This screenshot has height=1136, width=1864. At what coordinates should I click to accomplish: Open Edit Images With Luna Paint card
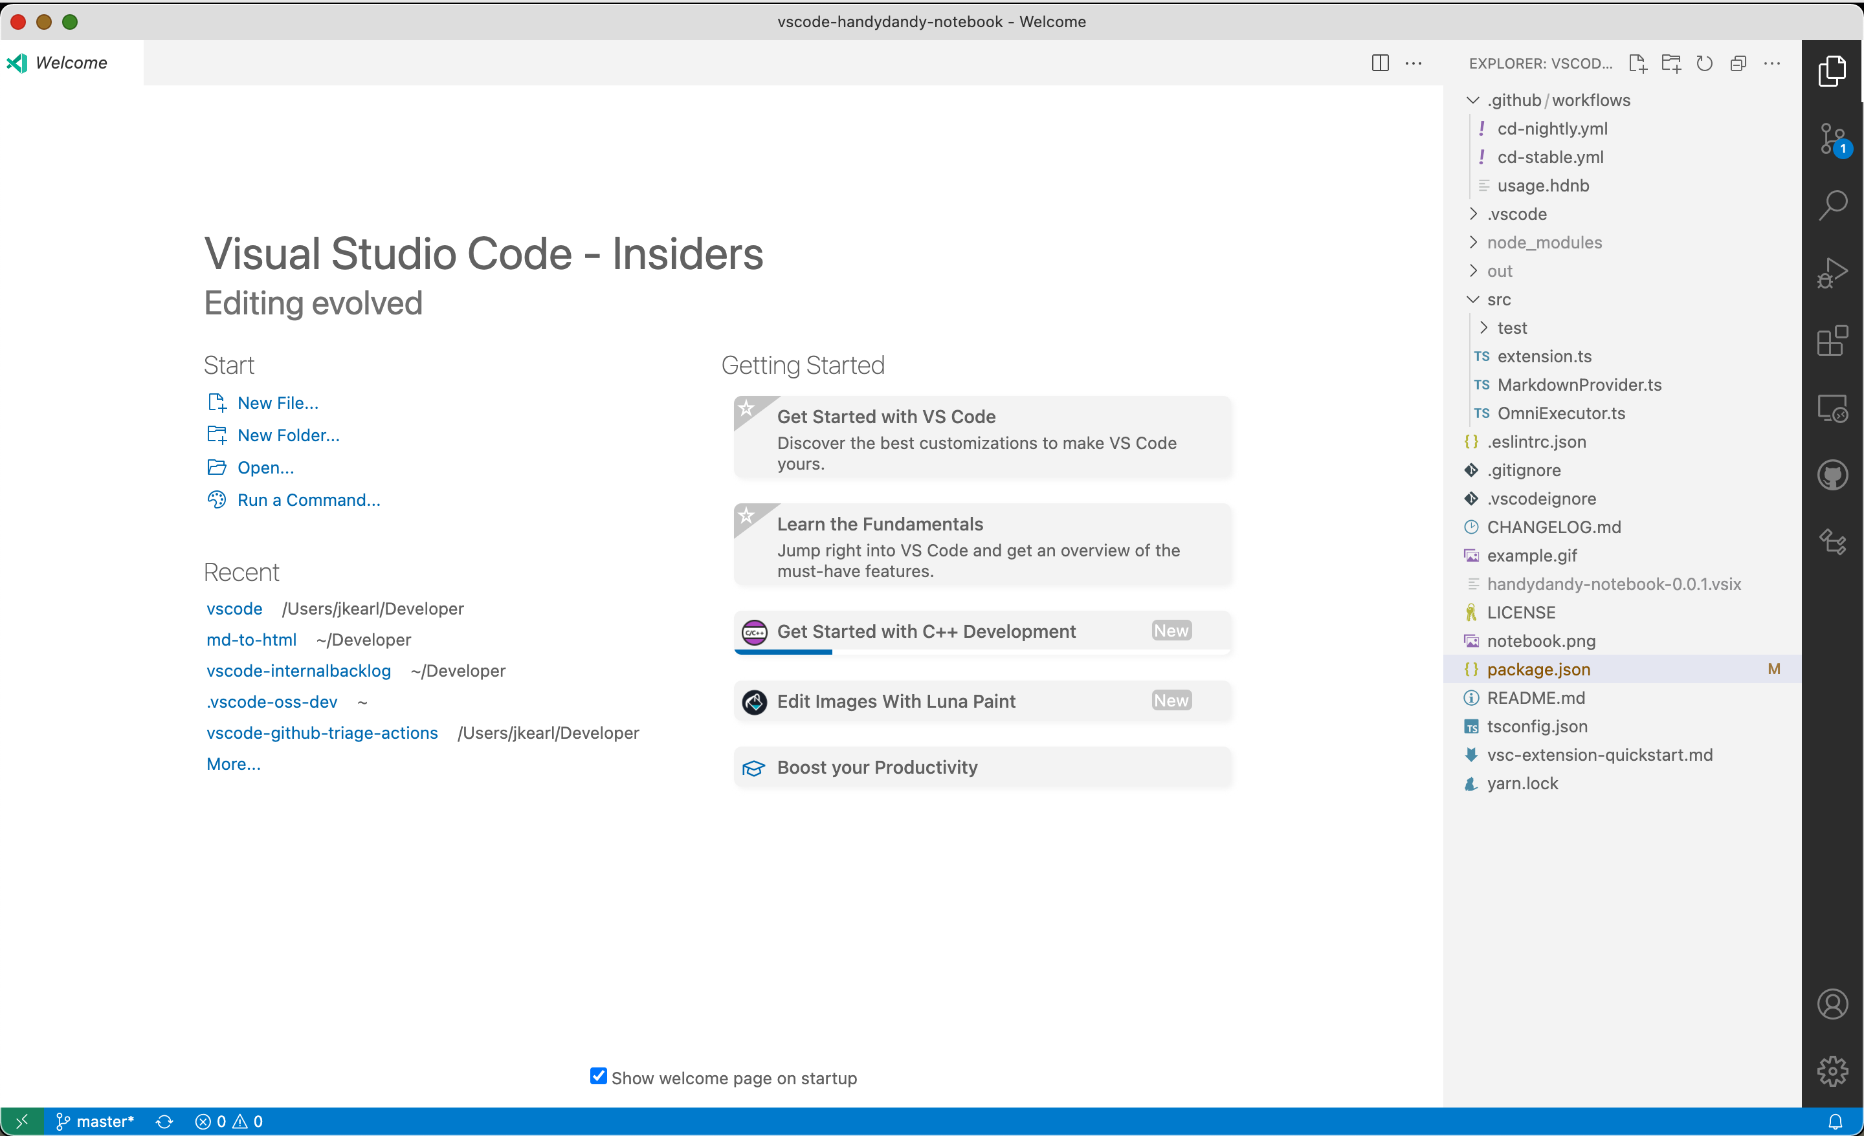click(x=982, y=701)
